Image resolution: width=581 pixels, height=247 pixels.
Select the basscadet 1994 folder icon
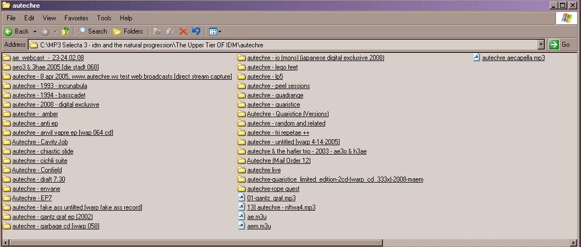(7, 95)
